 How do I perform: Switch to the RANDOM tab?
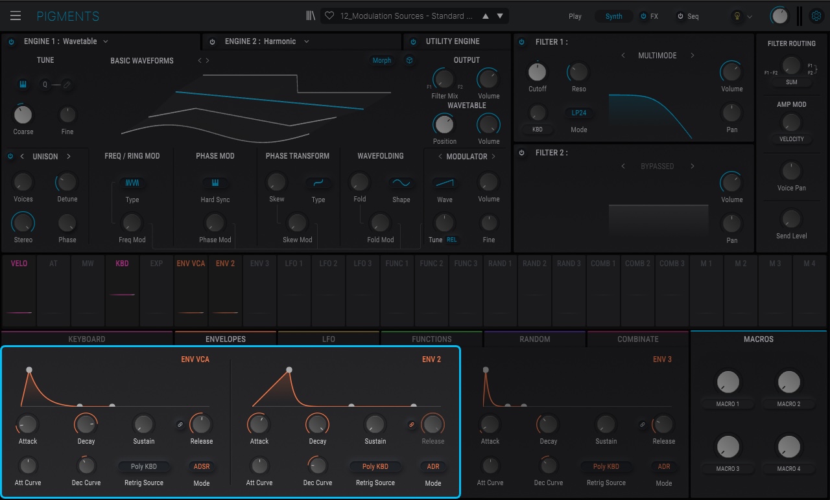[x=535, y=339]
